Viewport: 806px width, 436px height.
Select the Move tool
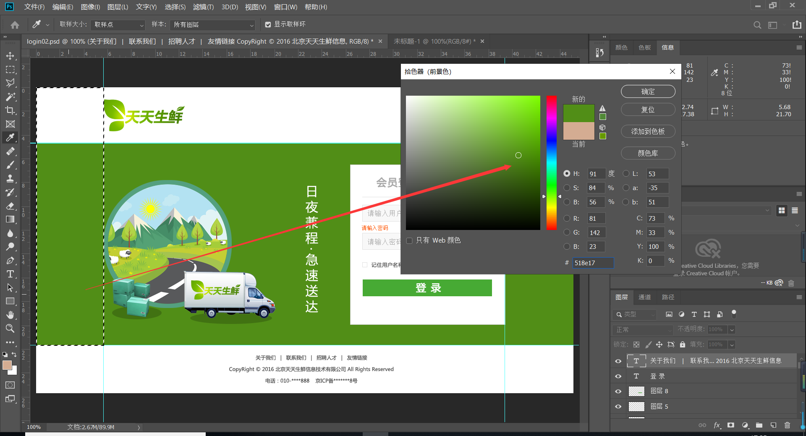click(10, 56)
